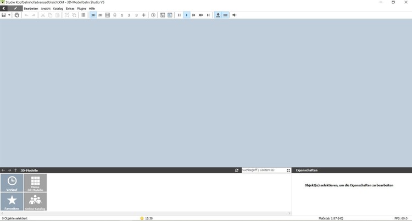The width and height of the screenshot is (412, 221).
Task: Toggle the grid display icon
Action: (108, 15)
